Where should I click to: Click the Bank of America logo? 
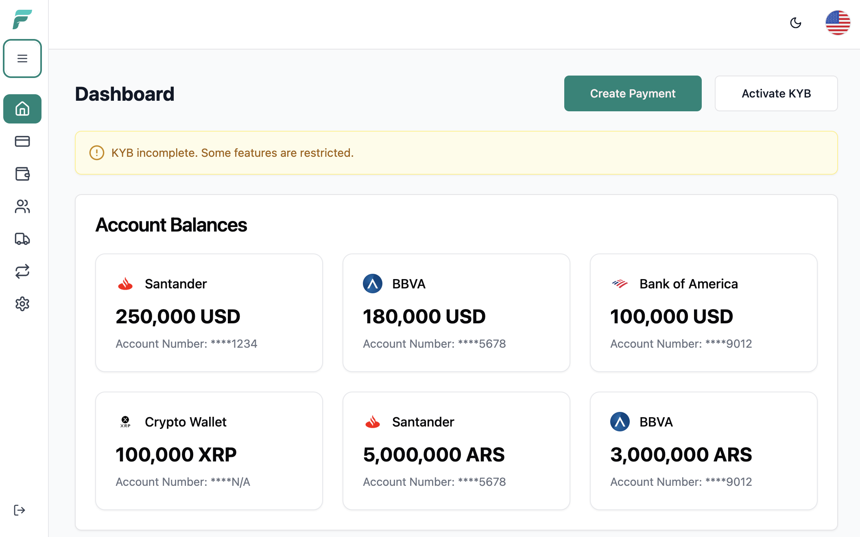click(620, 284)
